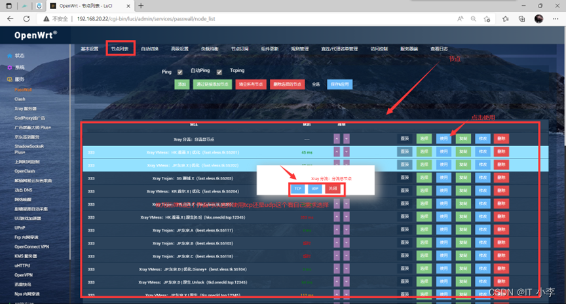Image resolution: width=566 pixels, height=304 pixels.
Task: Click 通过链接添加节点 button
Action: [x=212, y=84]
